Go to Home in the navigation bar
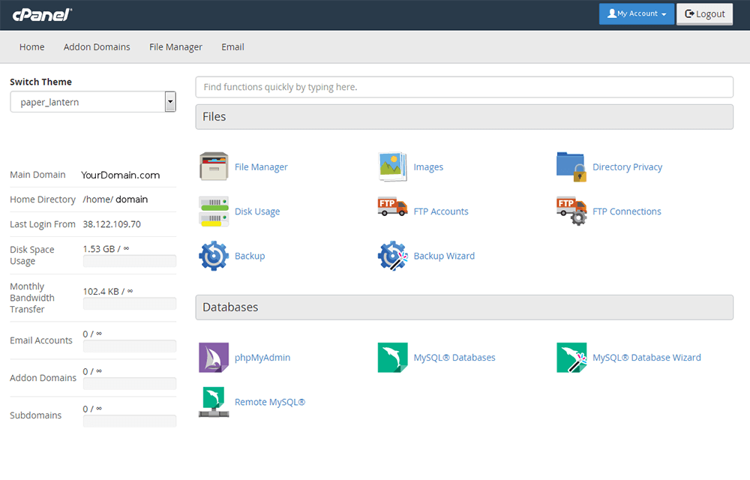750x480 pixels. coord(32,46)
